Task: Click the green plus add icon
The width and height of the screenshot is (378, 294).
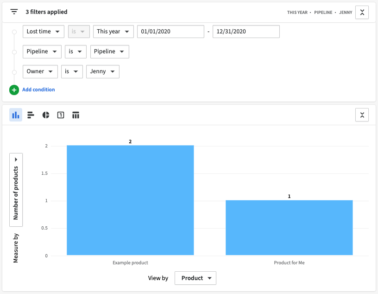Action: pos(14,90)
